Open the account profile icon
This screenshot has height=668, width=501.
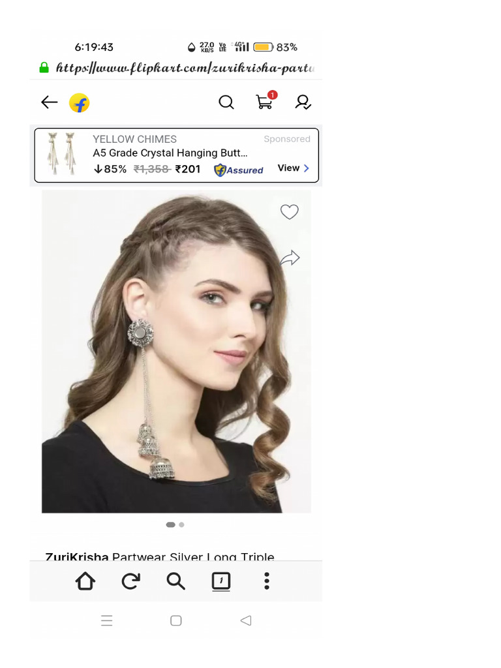(303, 102)
